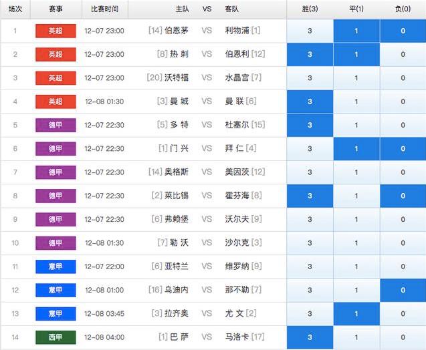This screenshot has height=350, width=426.
Task: Deselect win (3) for match 4 曼城 vs 曼联
Action: tap(310, 102)
